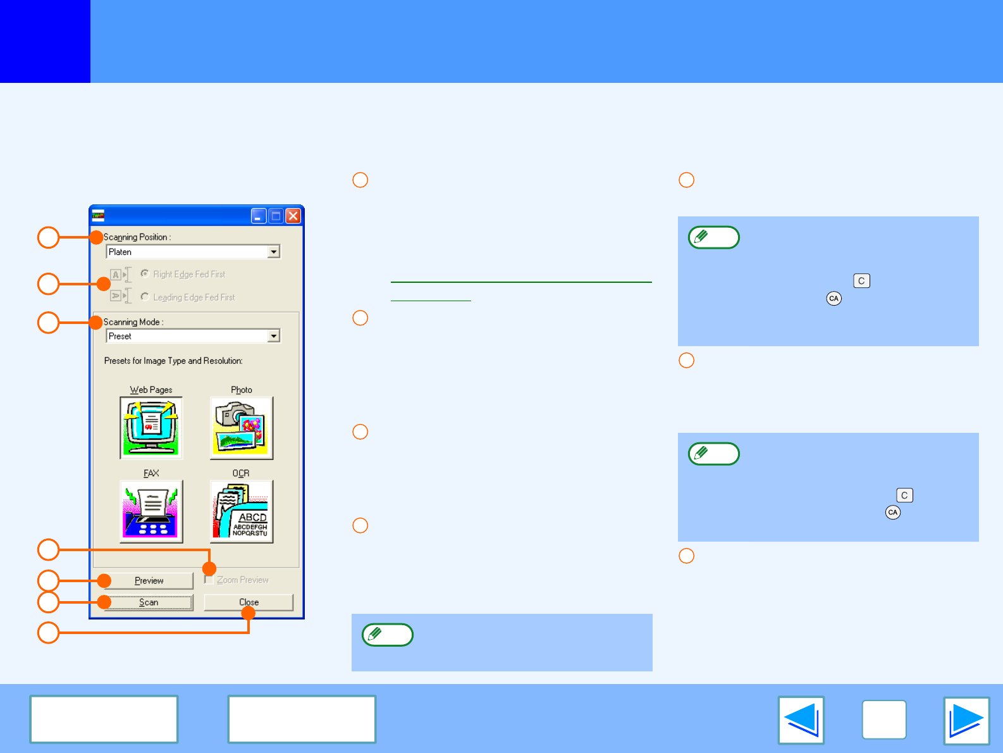Choose the FAX preset icon
1003x753 pixels.
(x=151, y=511)
